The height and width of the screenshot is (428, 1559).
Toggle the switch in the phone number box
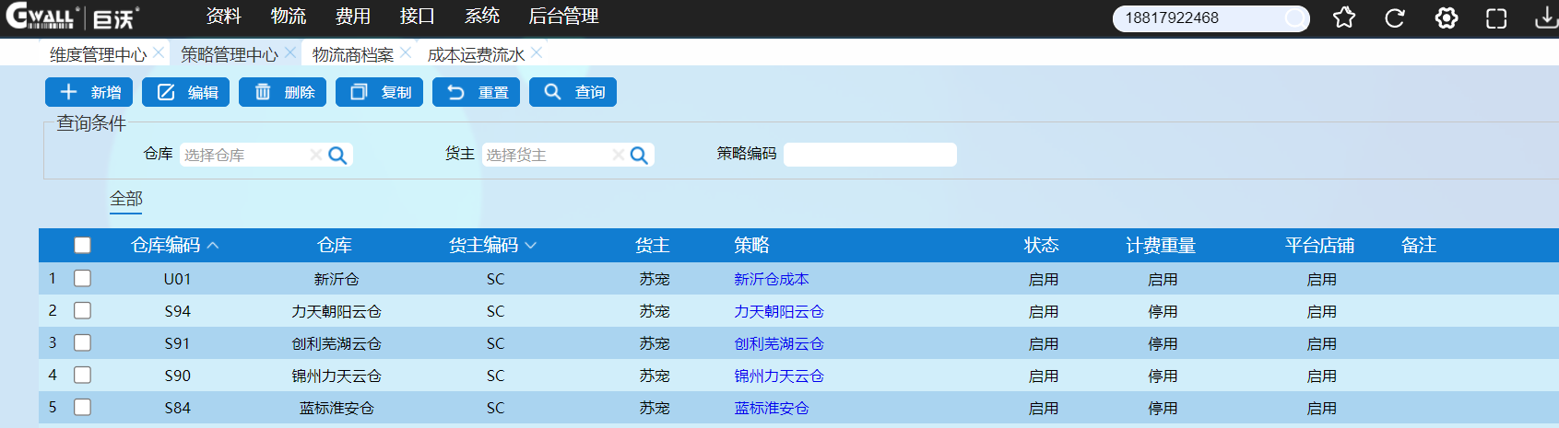[x=1295, y=17]
